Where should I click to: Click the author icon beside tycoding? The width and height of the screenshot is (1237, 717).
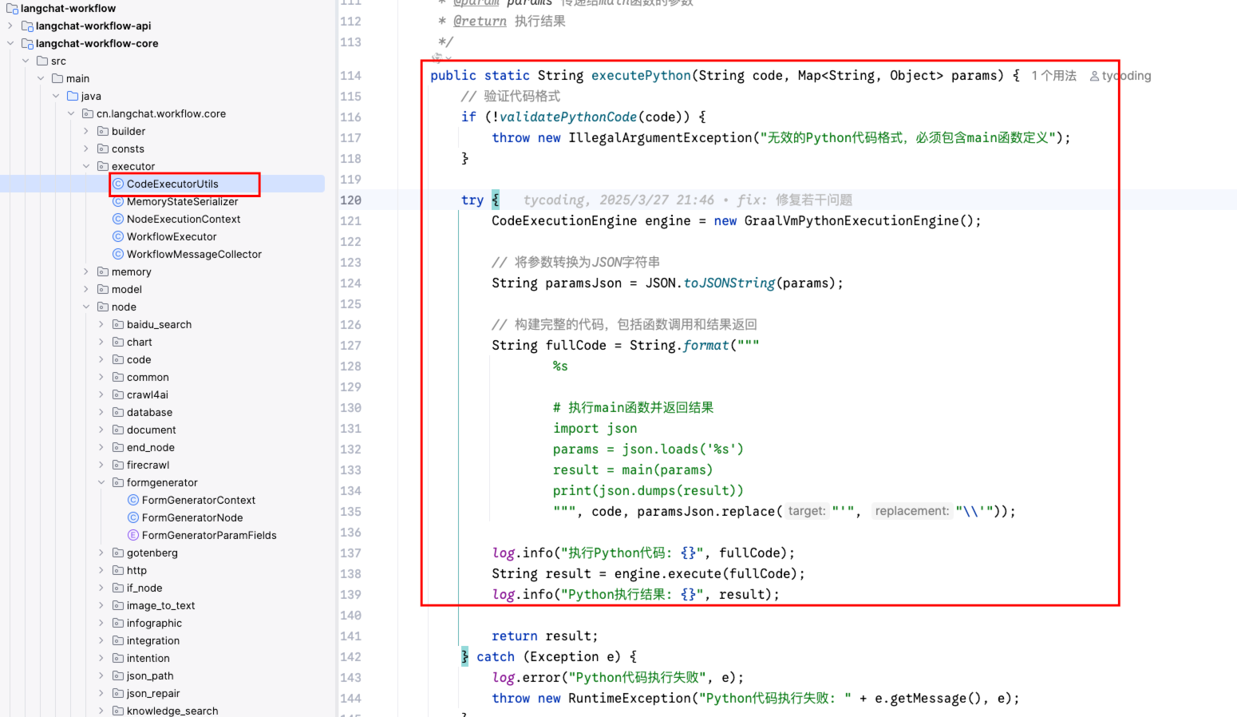[1094, 76]
